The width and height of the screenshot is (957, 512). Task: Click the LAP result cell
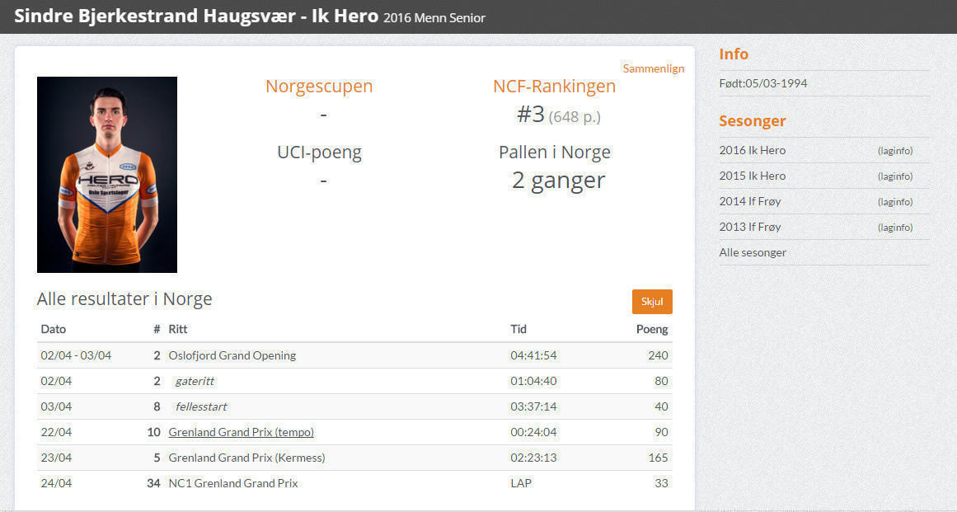[521, 483]
